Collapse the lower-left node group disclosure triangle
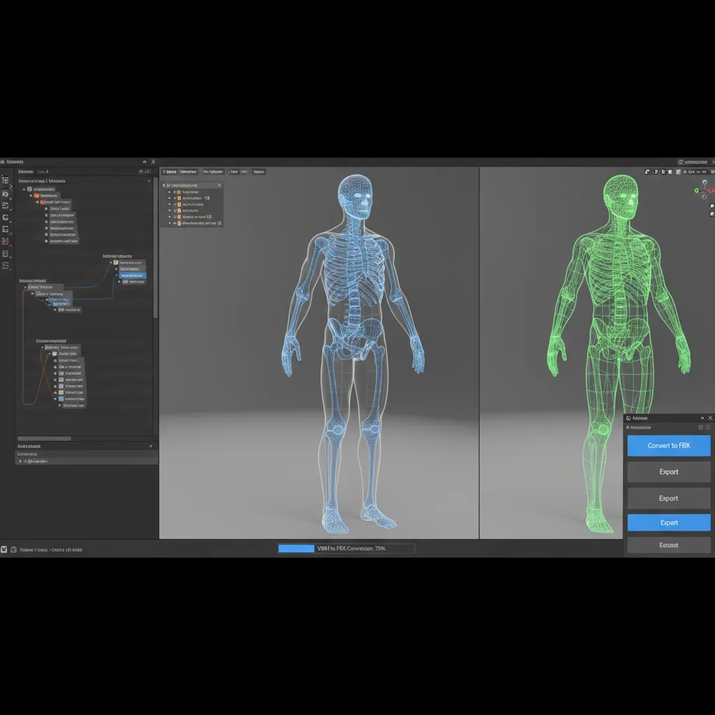715x715 pixels. pyautogui.click(x=42, y=348)
